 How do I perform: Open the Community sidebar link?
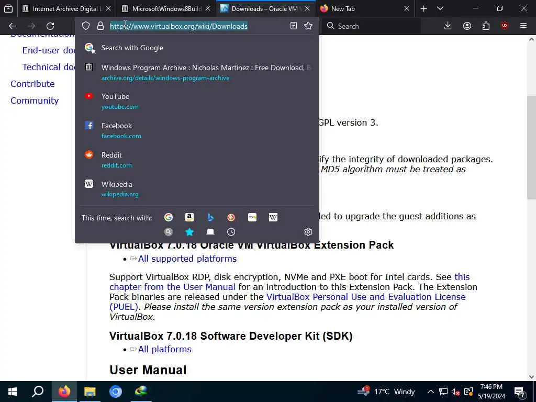pyautogui.click(x=35, y=100)
